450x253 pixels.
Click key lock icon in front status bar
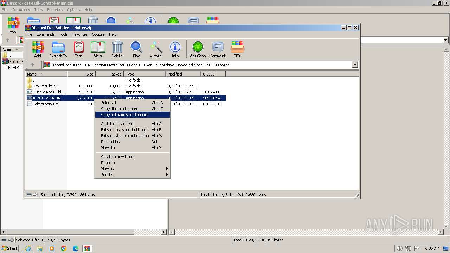pyautogui.click(x=36, y=195)
